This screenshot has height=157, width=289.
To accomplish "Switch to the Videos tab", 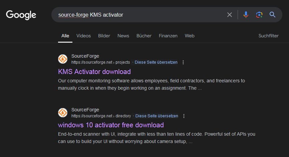I will 83,36.
